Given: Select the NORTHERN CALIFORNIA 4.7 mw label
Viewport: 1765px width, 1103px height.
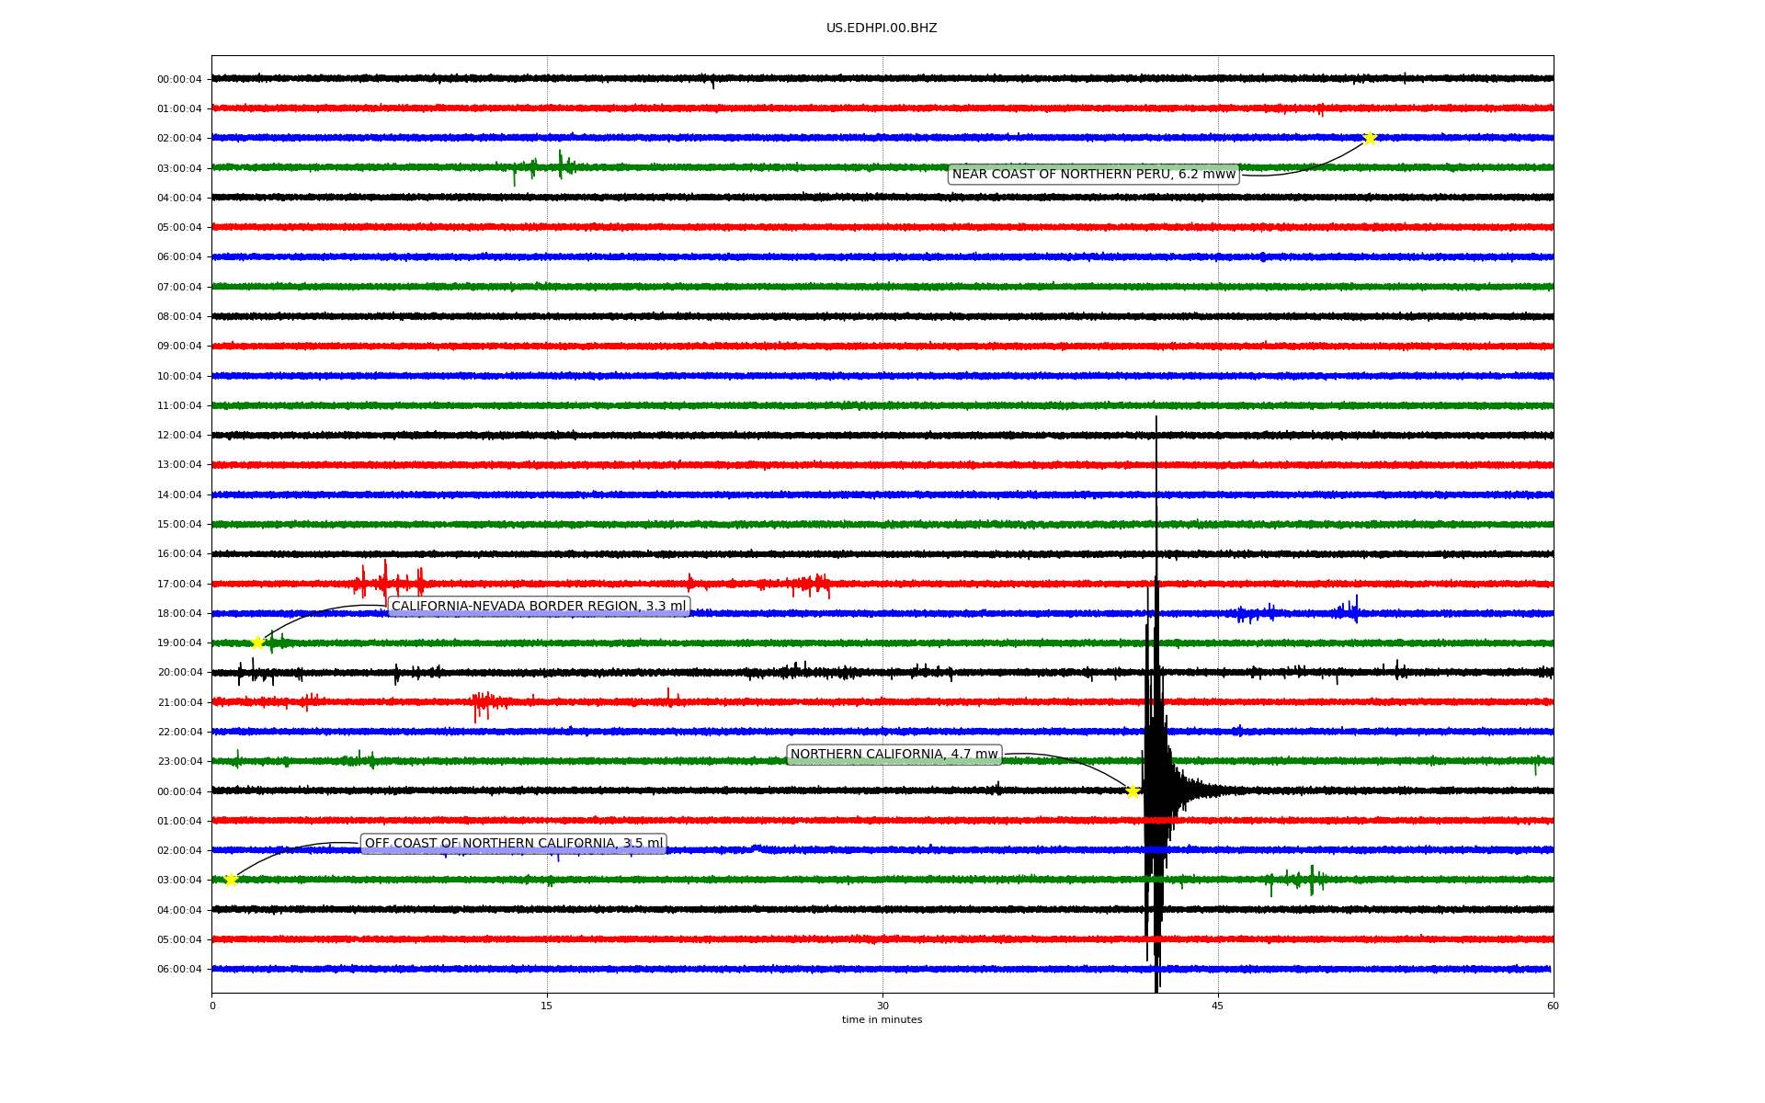Looking at the screenshot, I should click(894, 755).
